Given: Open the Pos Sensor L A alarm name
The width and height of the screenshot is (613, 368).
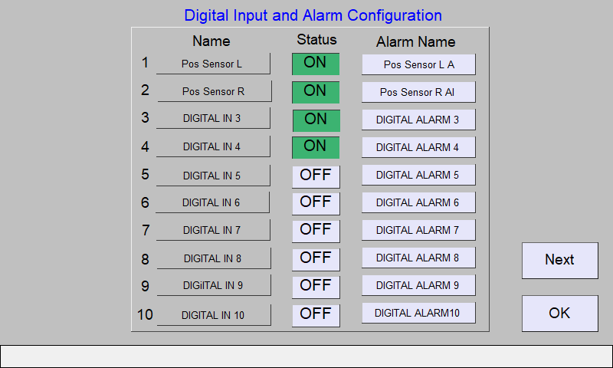Looking at the screenshot, I should 418,64.
